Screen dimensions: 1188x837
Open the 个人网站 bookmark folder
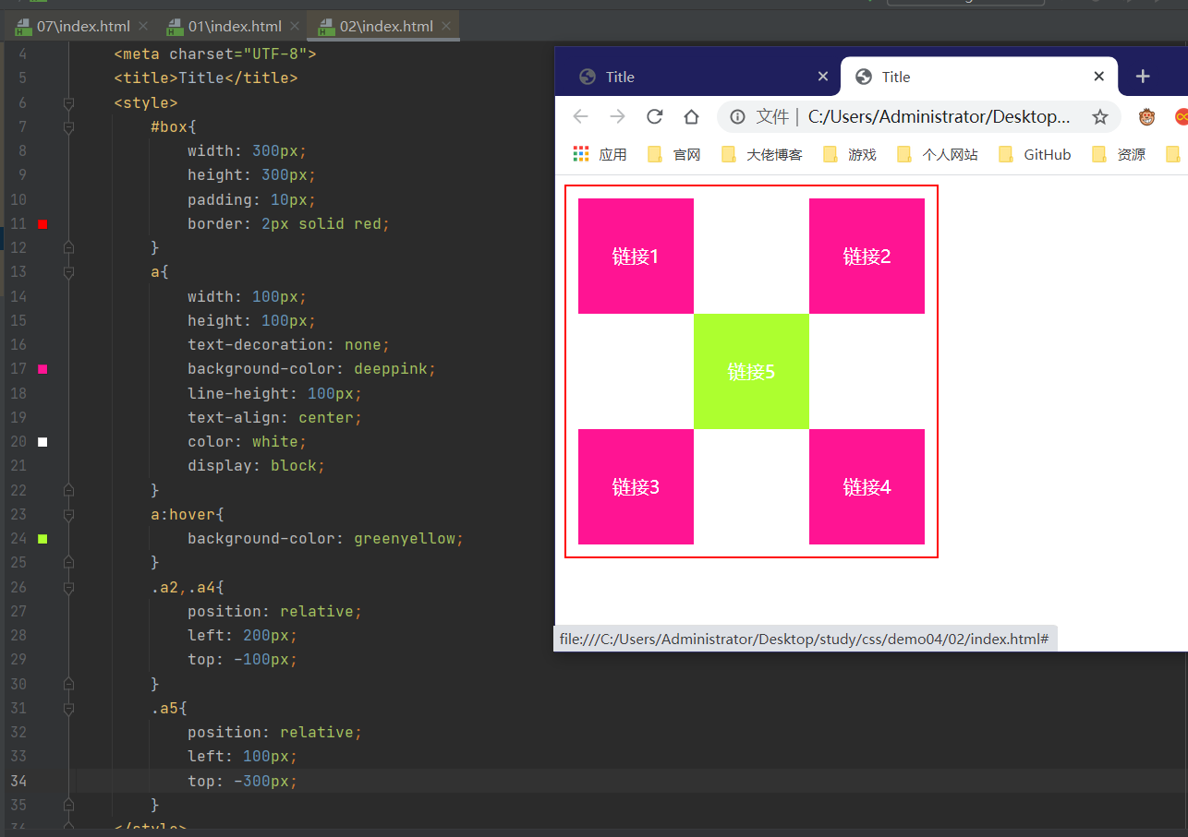pyautogui.click(x=938, y=154)
